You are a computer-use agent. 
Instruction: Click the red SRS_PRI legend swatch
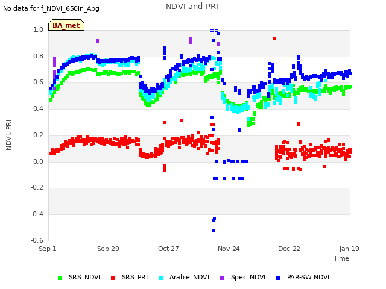click(x=113, y=278)
